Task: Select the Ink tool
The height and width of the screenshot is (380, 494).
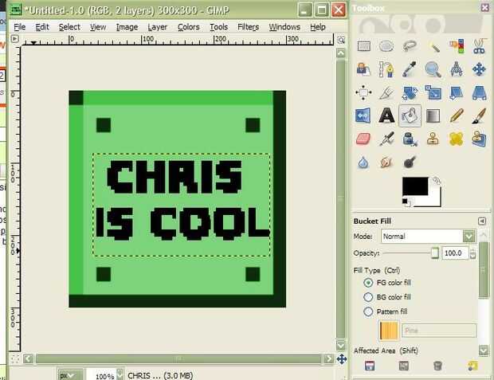Action: tap(410, 139)
